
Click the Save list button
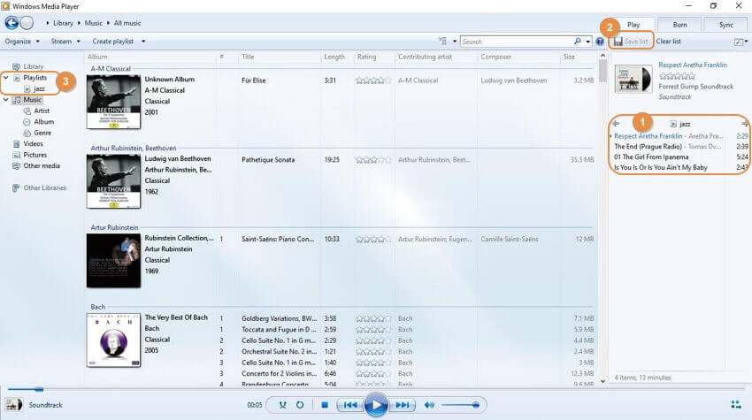[631, 42]
